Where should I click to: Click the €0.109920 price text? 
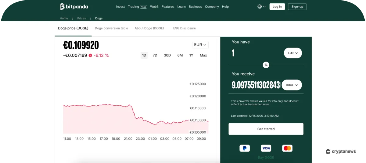81,45
